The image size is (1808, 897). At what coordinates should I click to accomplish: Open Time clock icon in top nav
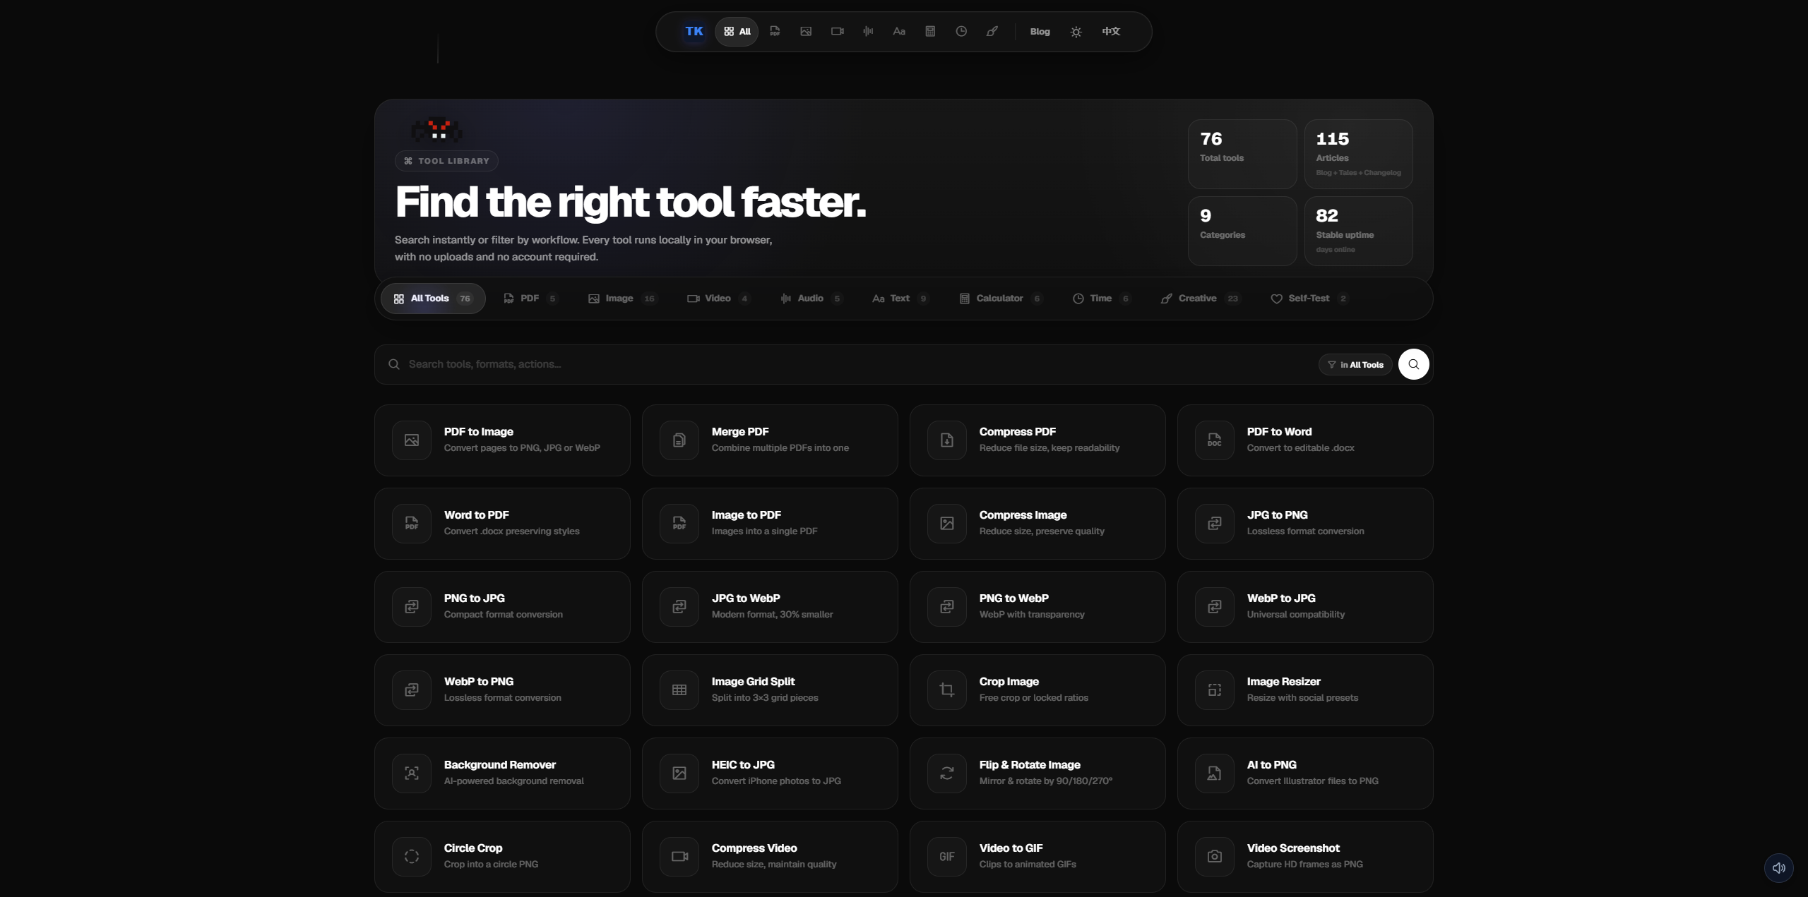(961, 32)
